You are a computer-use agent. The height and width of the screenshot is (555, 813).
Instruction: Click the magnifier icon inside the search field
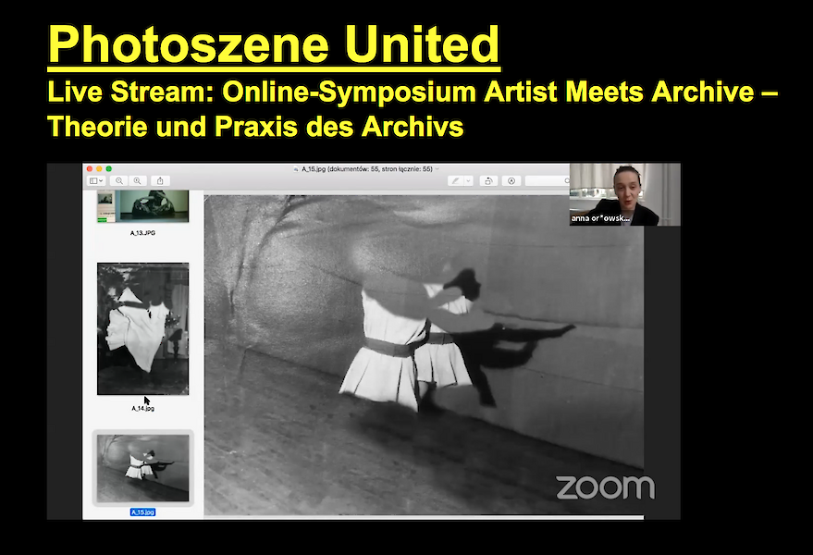tap(566, 180)
